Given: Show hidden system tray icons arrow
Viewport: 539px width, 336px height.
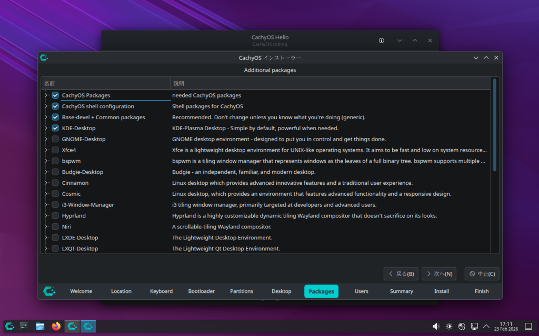Looking at the screenshot, I should click(486, 326).
